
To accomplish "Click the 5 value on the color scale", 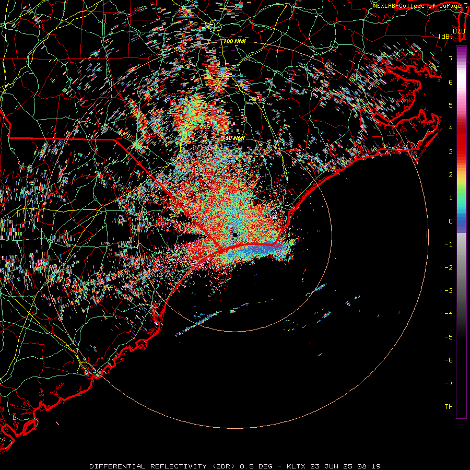I will 451,105.
